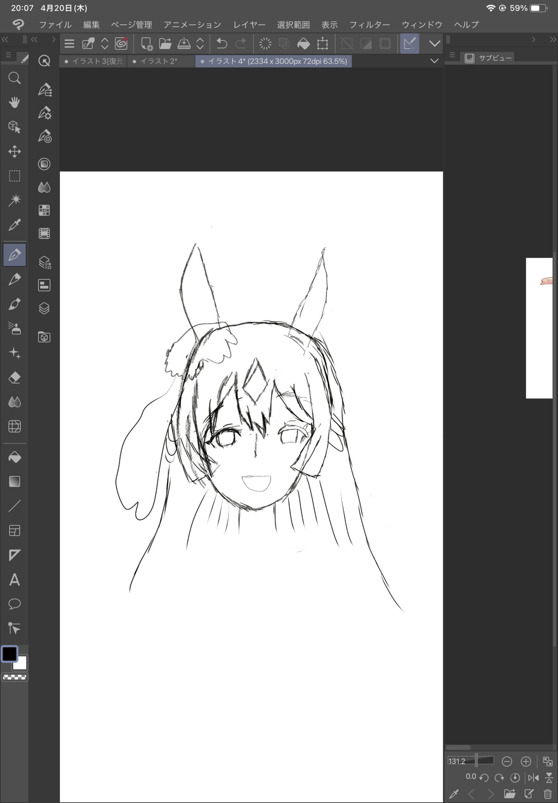Select the Hand move-canvas tool
This screenshot has width=558, height=803.
tap(14, 102)
